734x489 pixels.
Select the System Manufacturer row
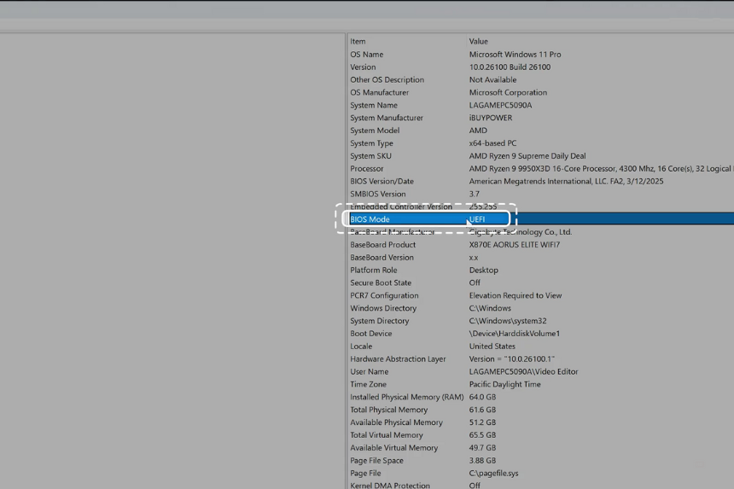[x=386, y=118]
